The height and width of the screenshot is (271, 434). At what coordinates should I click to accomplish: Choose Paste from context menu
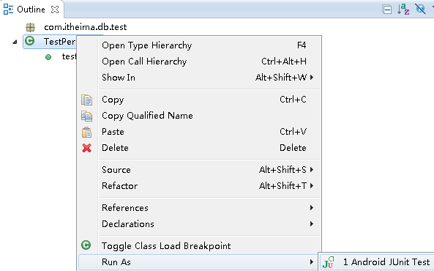[x=199, y=132]
